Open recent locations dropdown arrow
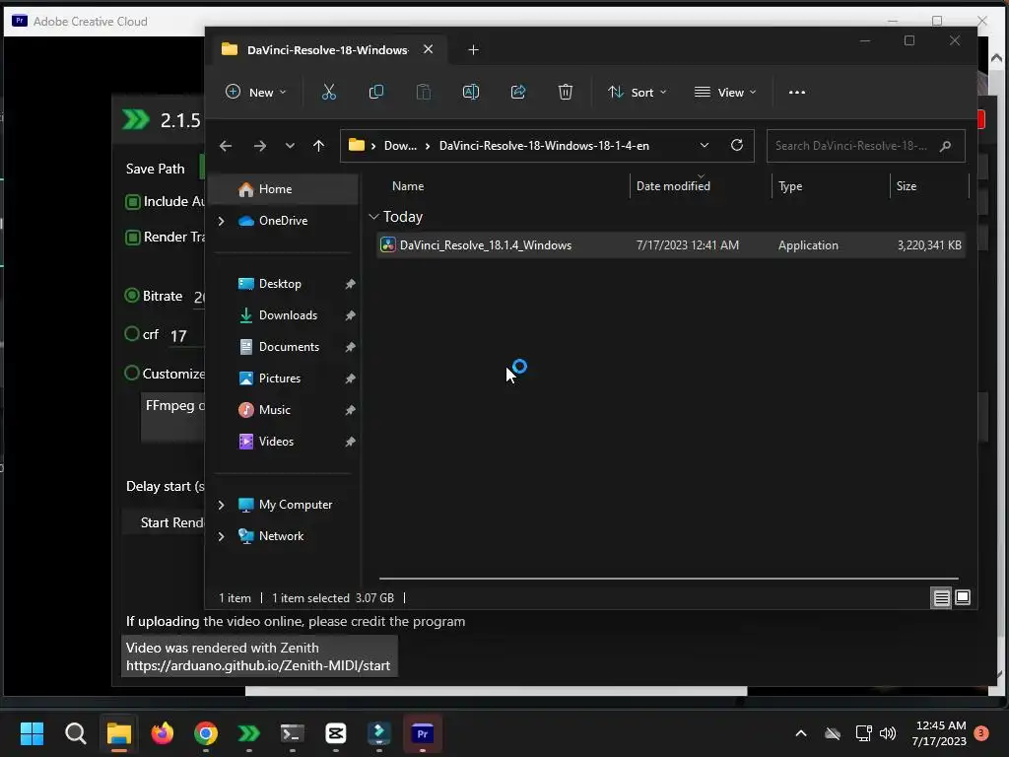 (x=291, y=146)
